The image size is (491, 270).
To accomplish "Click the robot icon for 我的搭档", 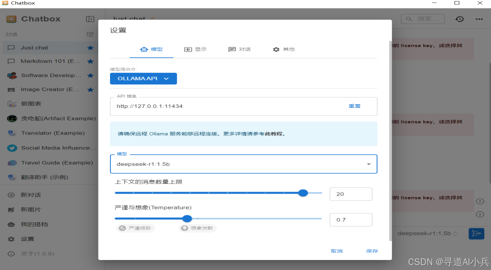I will pyautogui.click(x=12, y=224).
